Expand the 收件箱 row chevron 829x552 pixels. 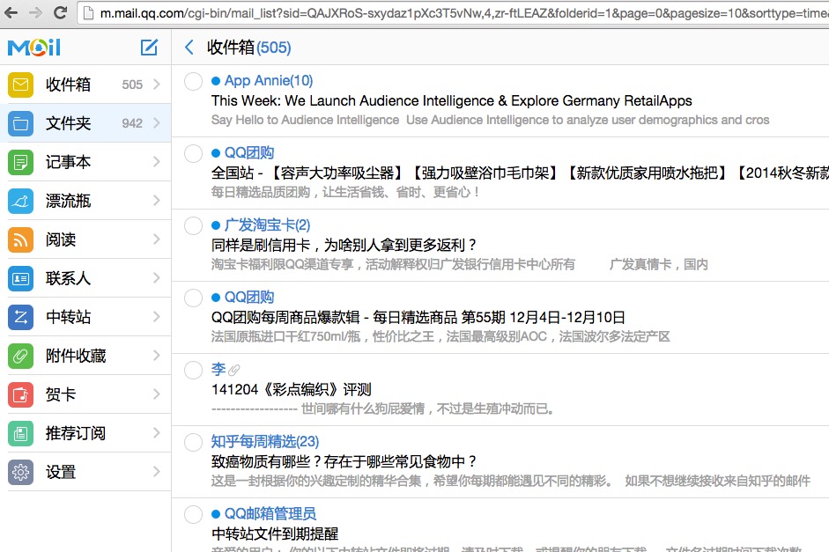[157, 85]
